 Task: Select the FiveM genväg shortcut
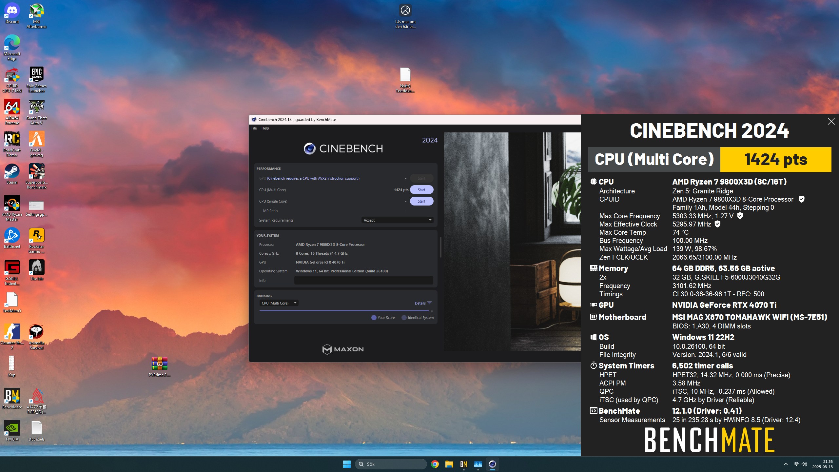36,144
